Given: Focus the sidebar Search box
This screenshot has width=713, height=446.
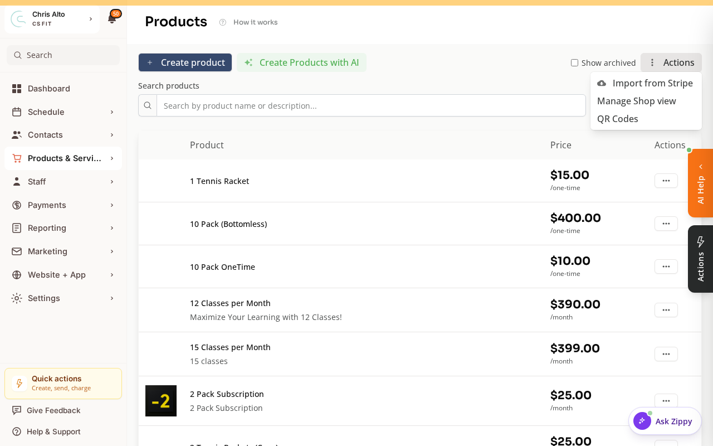Looking at the screenshot, I should [x=63, y=55].
